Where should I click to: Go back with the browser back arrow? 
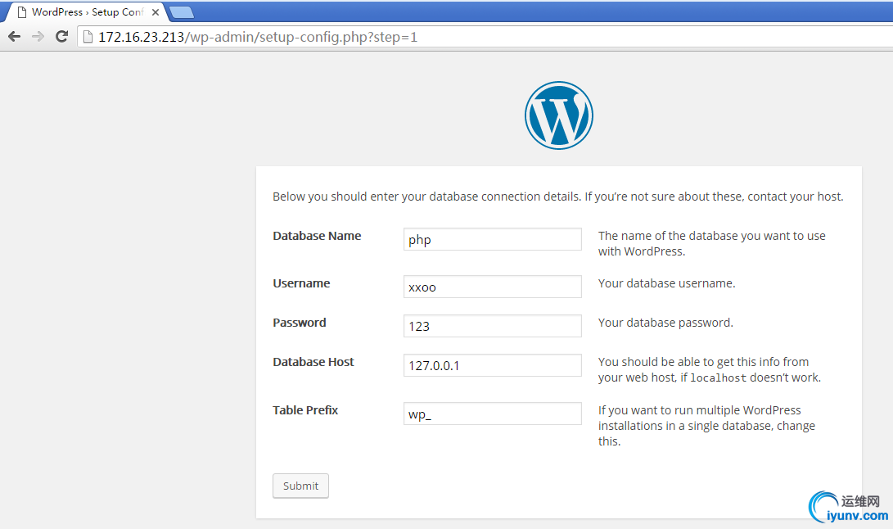(14, 37)
